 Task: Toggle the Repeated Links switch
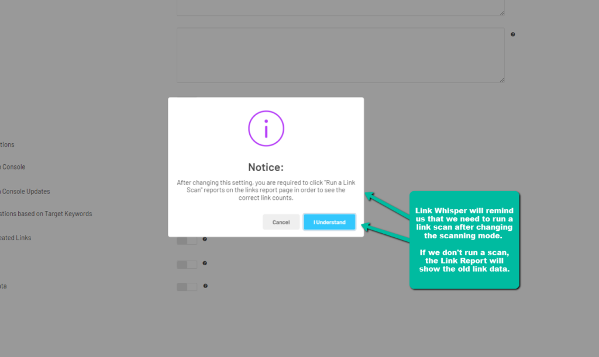(x=187, y=240)
